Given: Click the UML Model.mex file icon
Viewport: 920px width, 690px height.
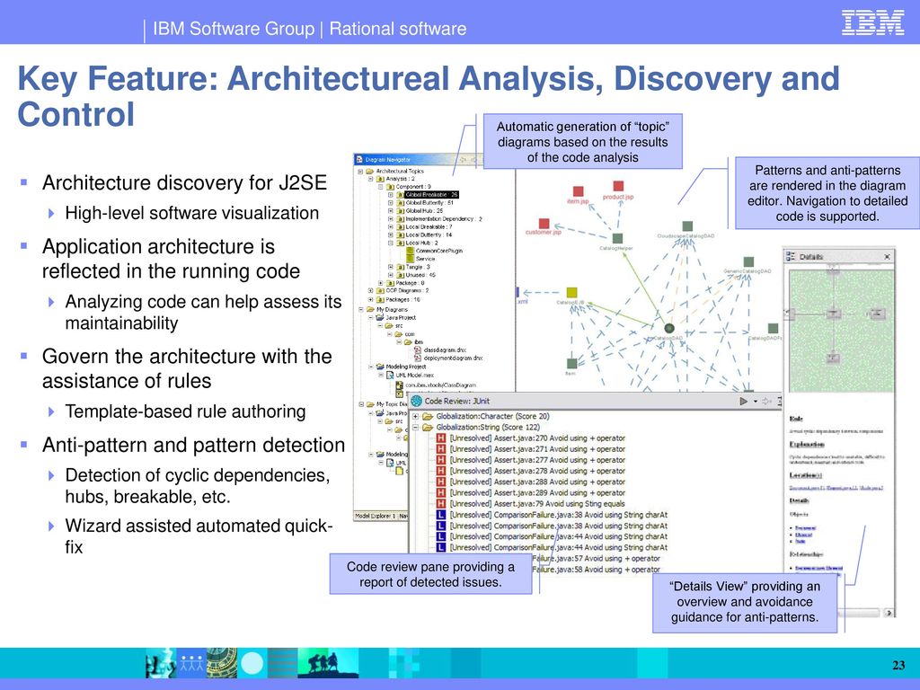Looking at the screenshot, I should coord(390,375).
